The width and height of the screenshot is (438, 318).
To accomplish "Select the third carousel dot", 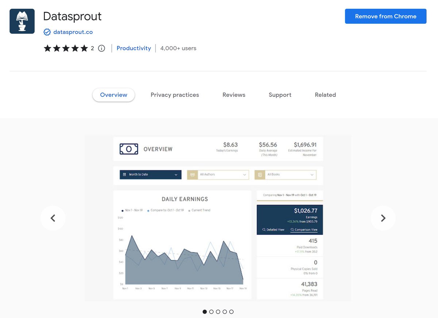I will pyautogui.click(x=218, y=312).
